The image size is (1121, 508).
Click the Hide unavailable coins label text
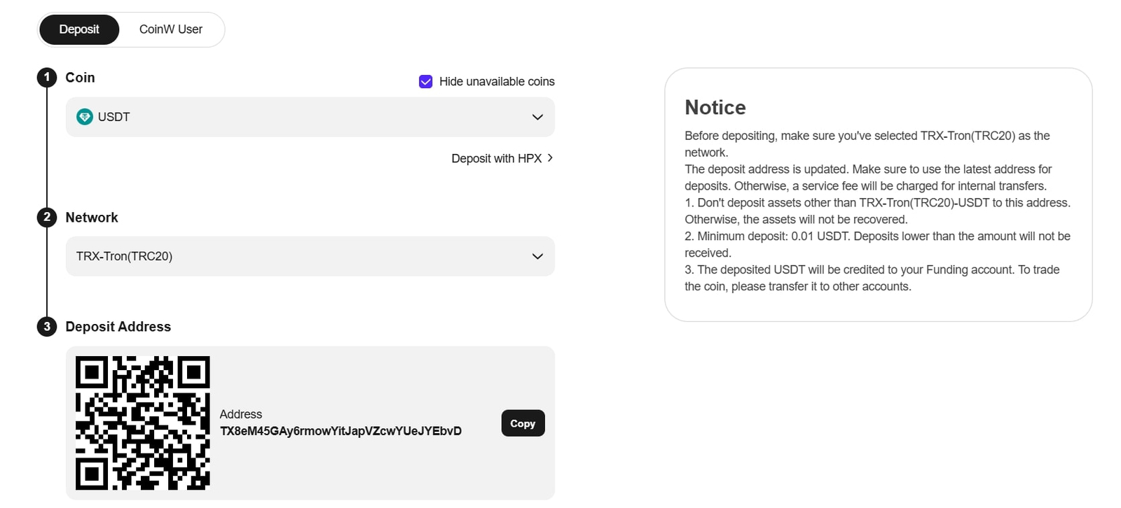(x=497, y=82)
